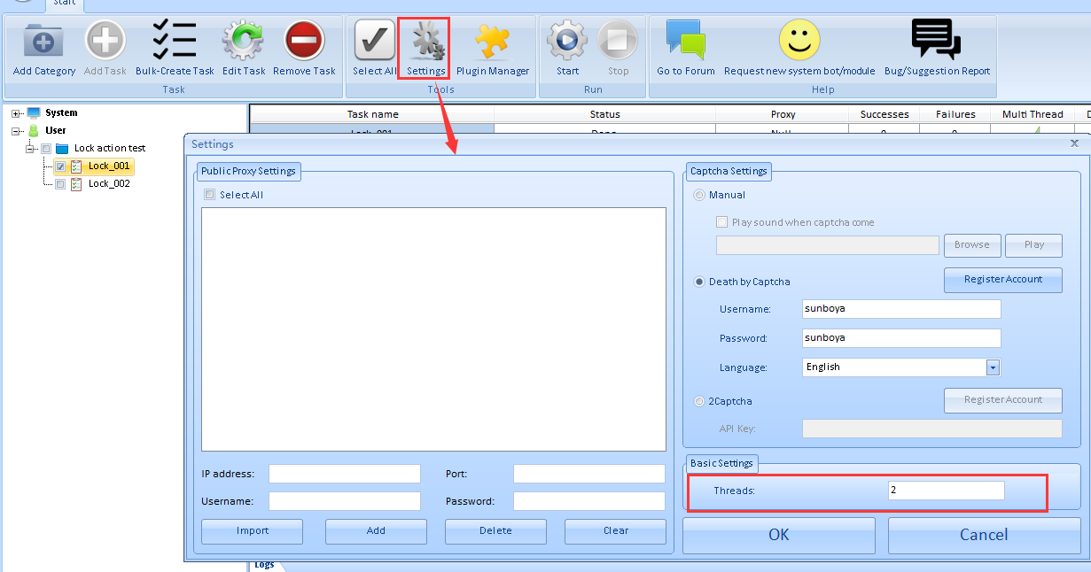Click into the Threads input field
Viewport: 1091px width, 572px height.
(x=946, y=490)
